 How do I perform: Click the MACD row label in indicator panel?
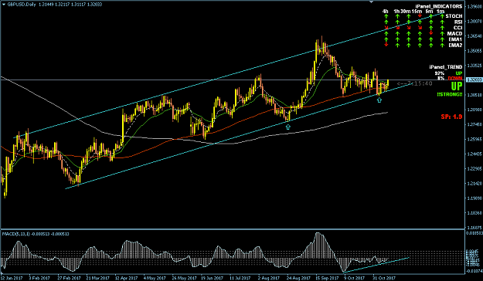tap(454, 33)
